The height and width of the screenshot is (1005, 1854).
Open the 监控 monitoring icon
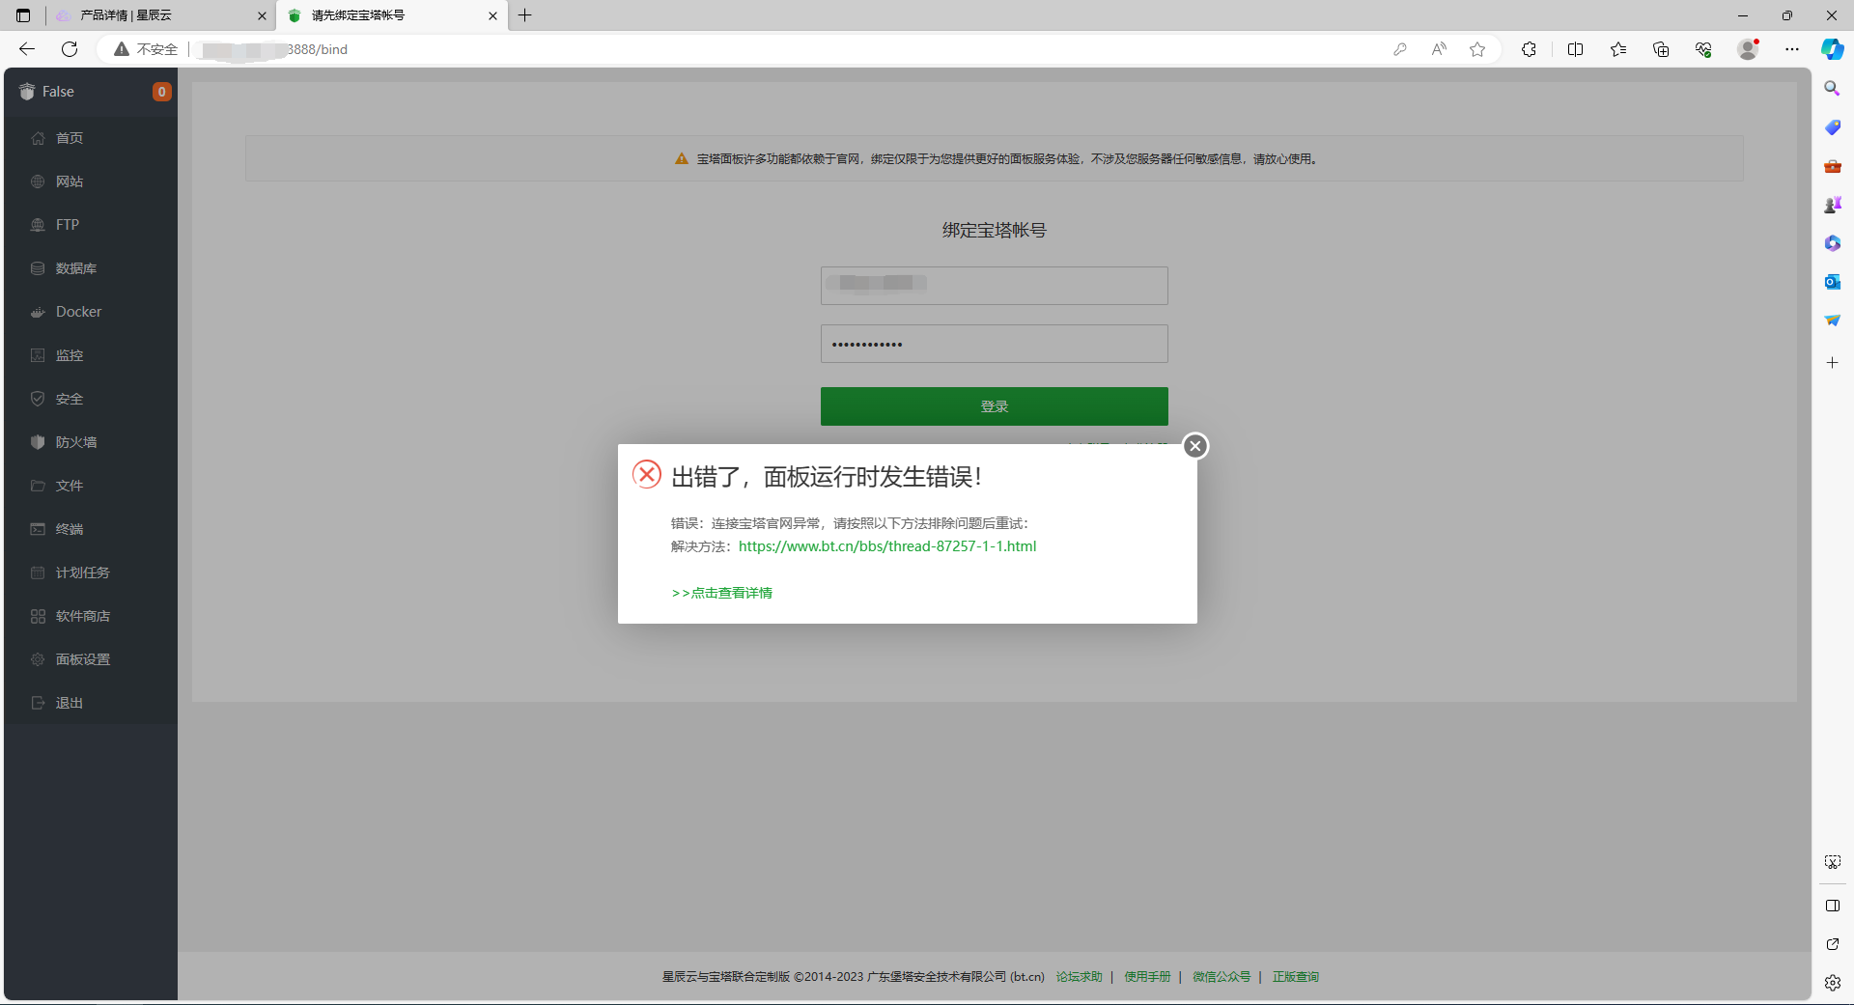[38, 355]
